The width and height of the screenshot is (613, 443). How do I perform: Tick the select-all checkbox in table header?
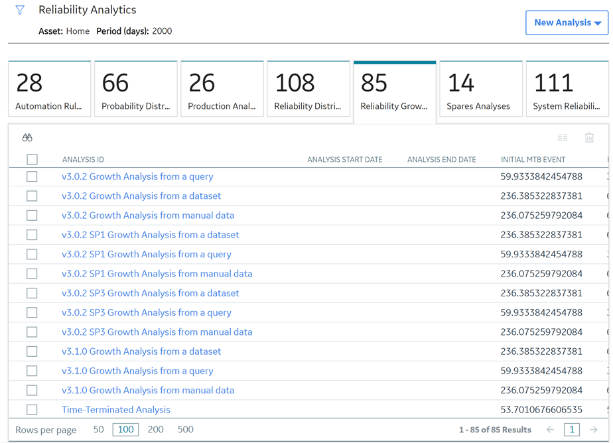pos(32,159)
